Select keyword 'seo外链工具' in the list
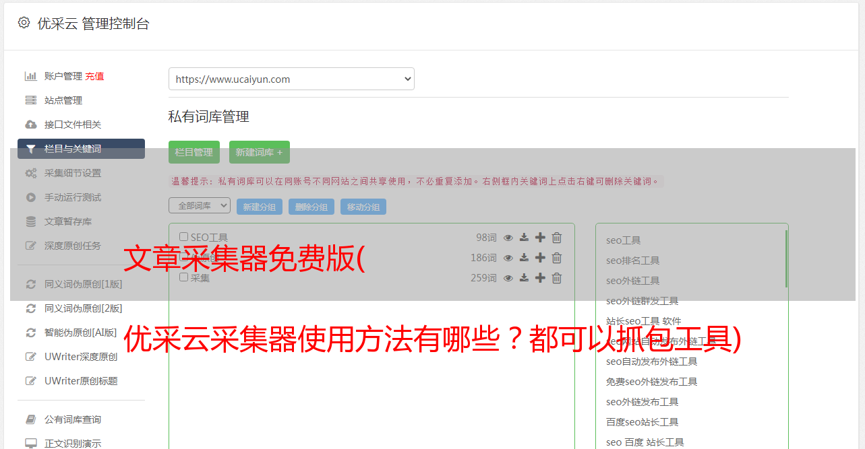 [633, 281]
